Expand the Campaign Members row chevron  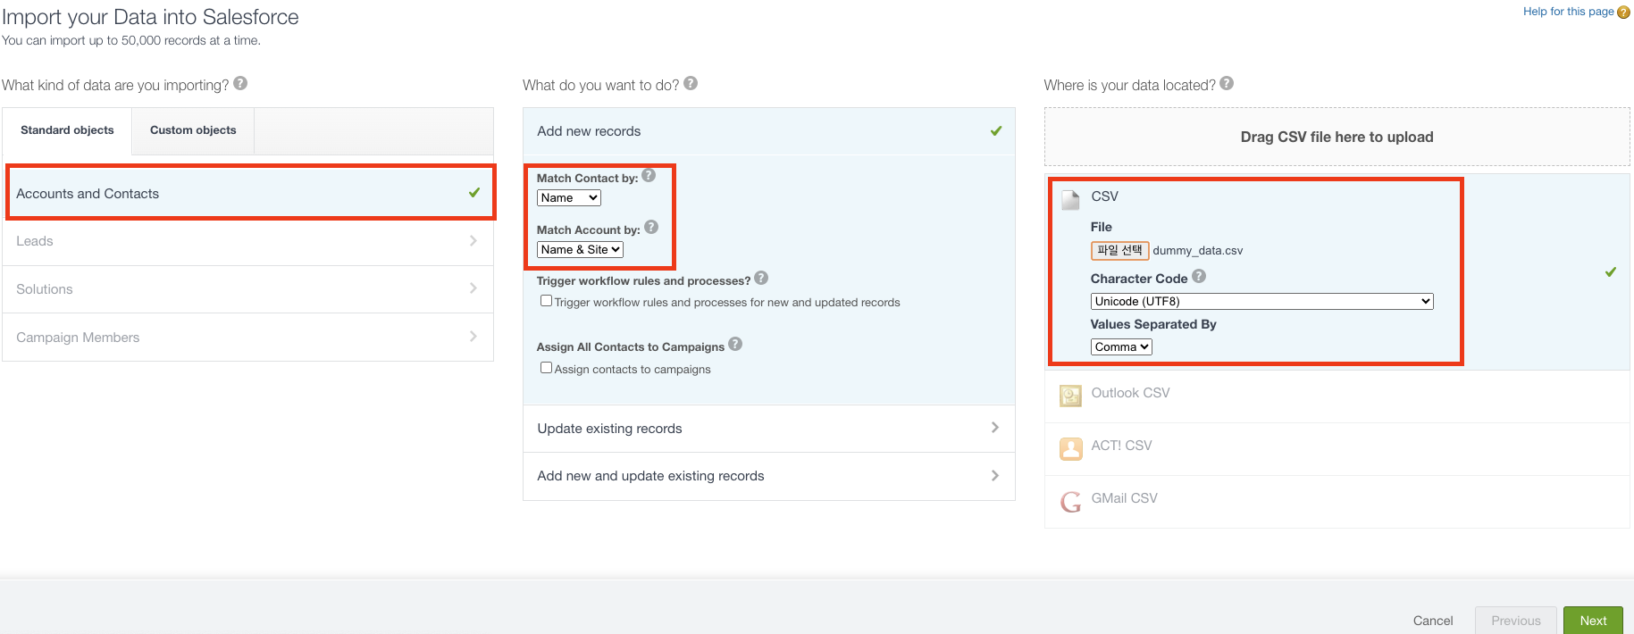click(x=473, y=337)
